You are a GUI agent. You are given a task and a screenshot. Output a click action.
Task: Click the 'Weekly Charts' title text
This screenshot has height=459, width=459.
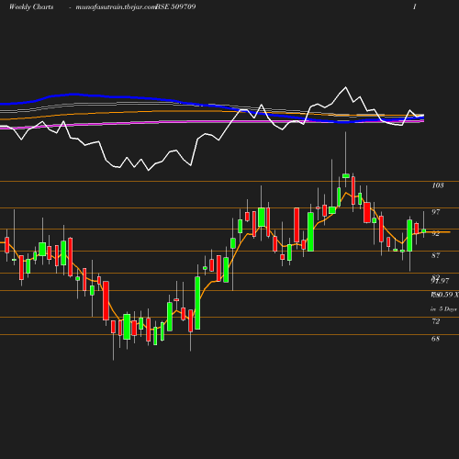click(x=31, y=7)
